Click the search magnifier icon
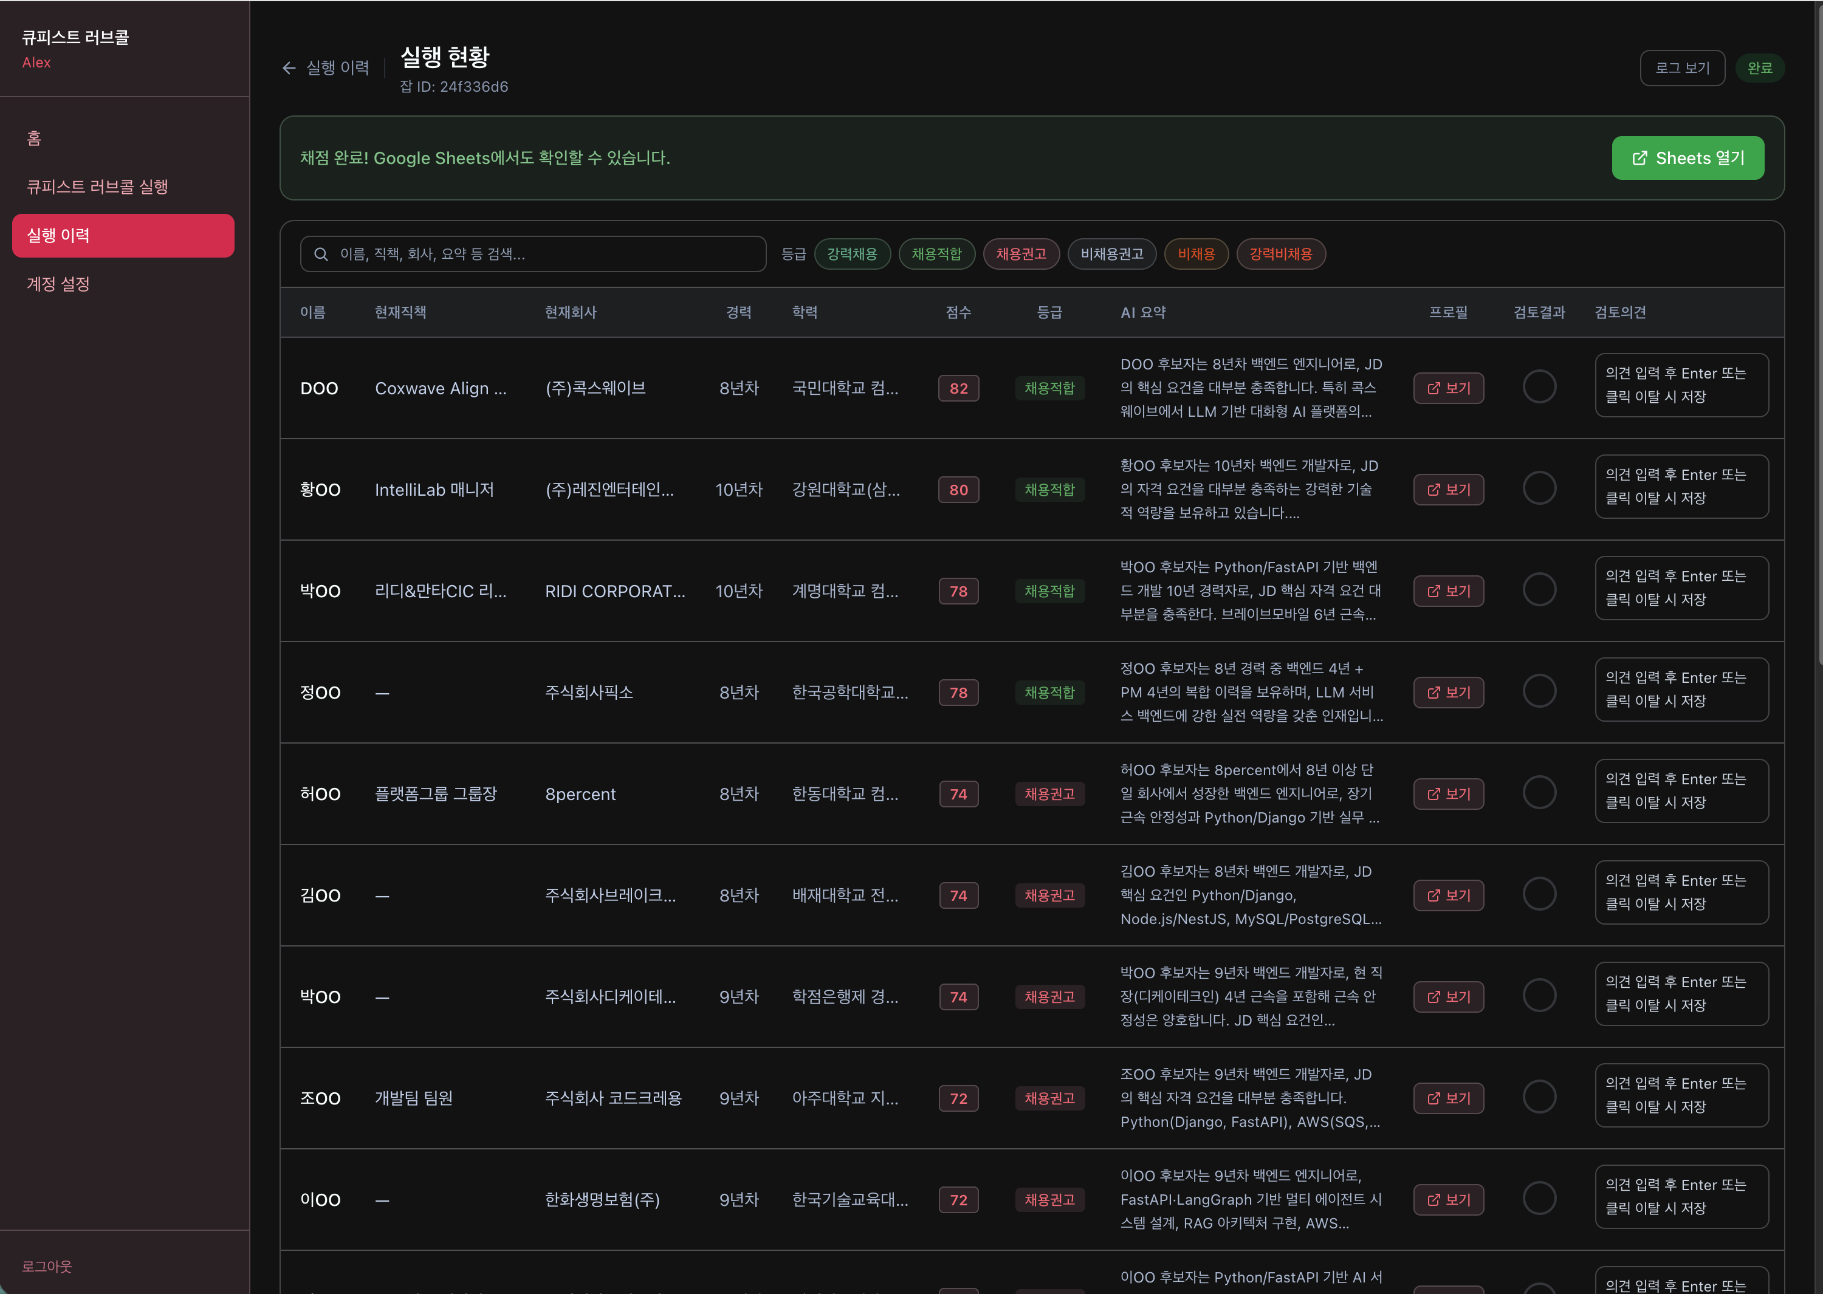This screenshot has width=1823, height=1294. pyautogui.click(x=321, y=254)
